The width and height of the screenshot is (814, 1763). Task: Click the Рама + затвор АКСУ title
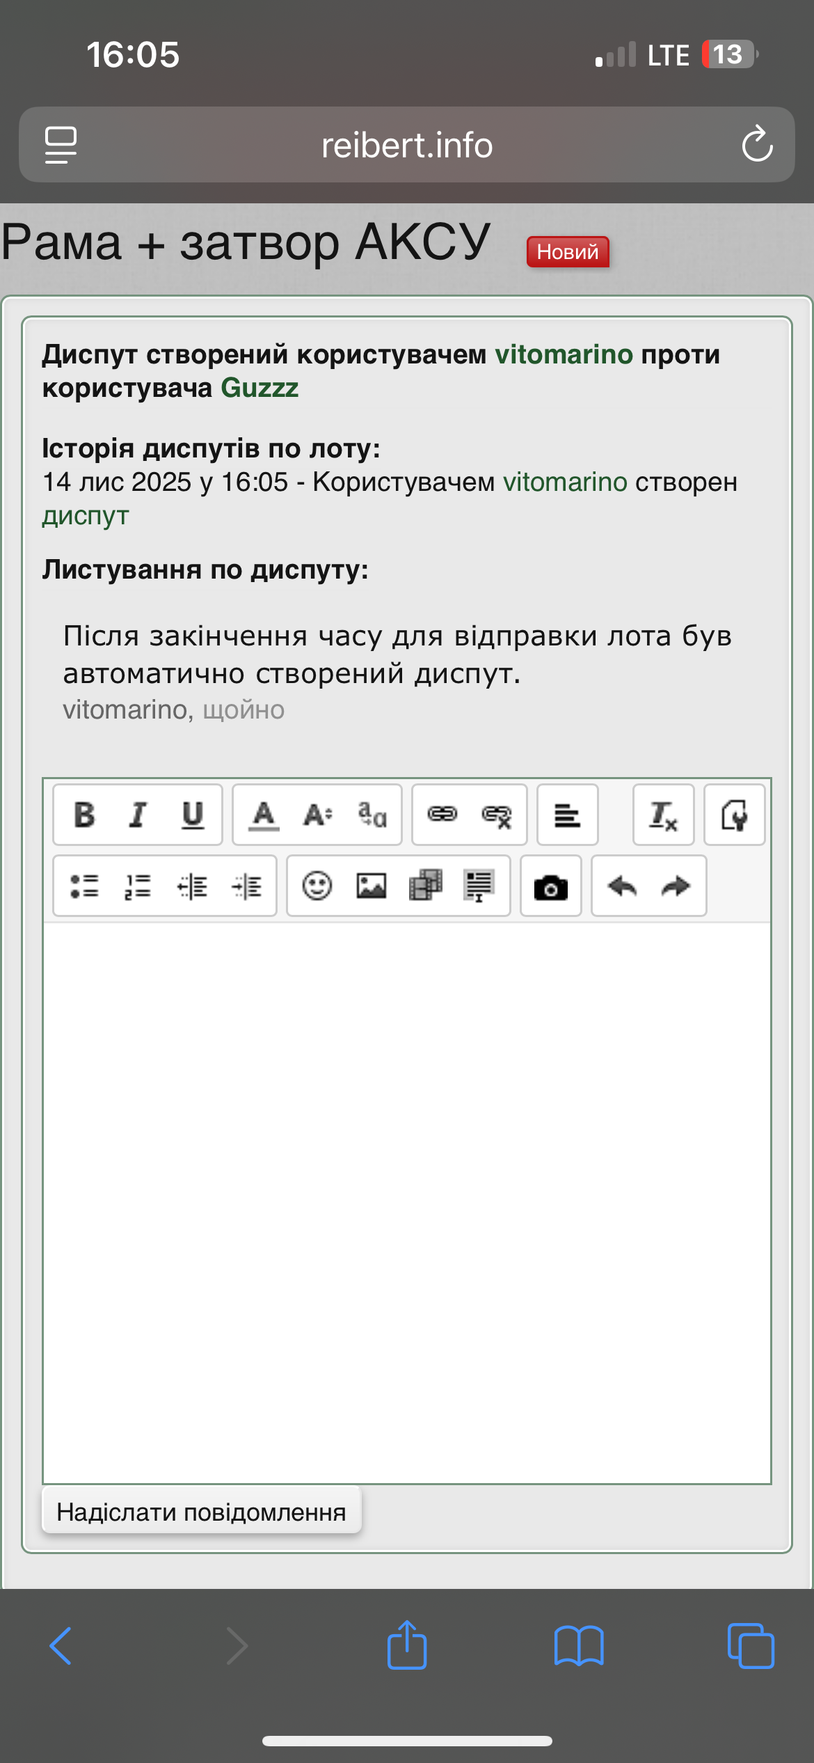click(246, 243)
